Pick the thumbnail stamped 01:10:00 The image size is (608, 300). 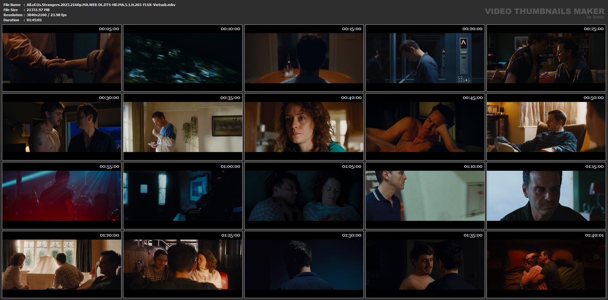tap(425, 196)
